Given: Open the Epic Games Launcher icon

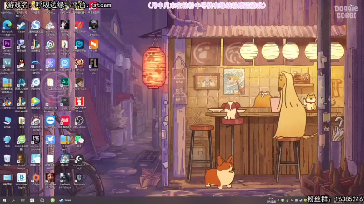Looking at the screenshot, I should (x=36, y=143).
